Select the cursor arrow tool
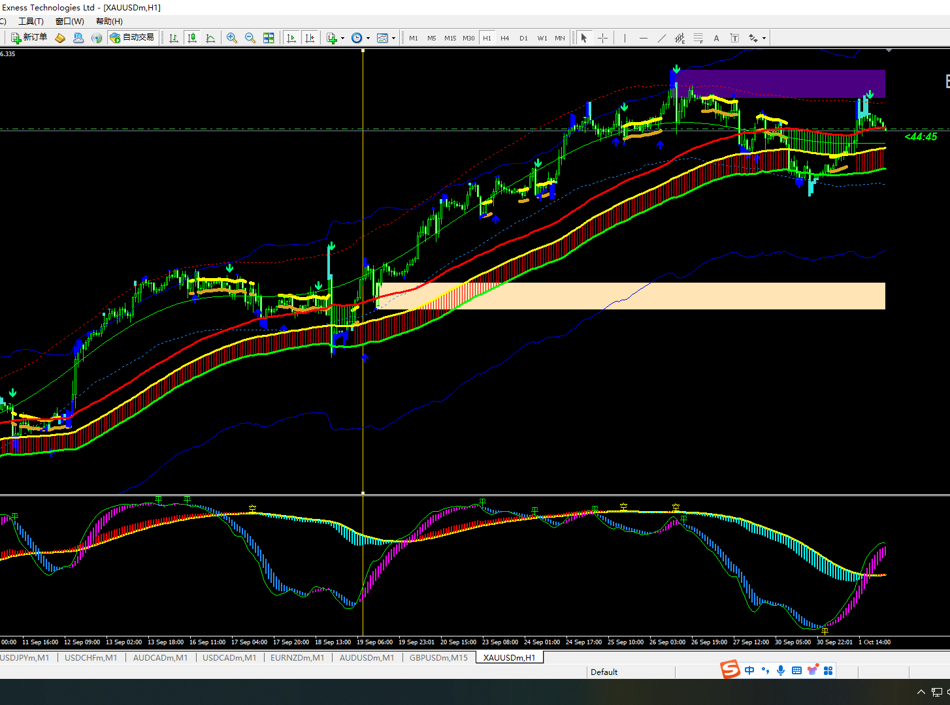Screen dimensions: 950x705 point(584,38)
